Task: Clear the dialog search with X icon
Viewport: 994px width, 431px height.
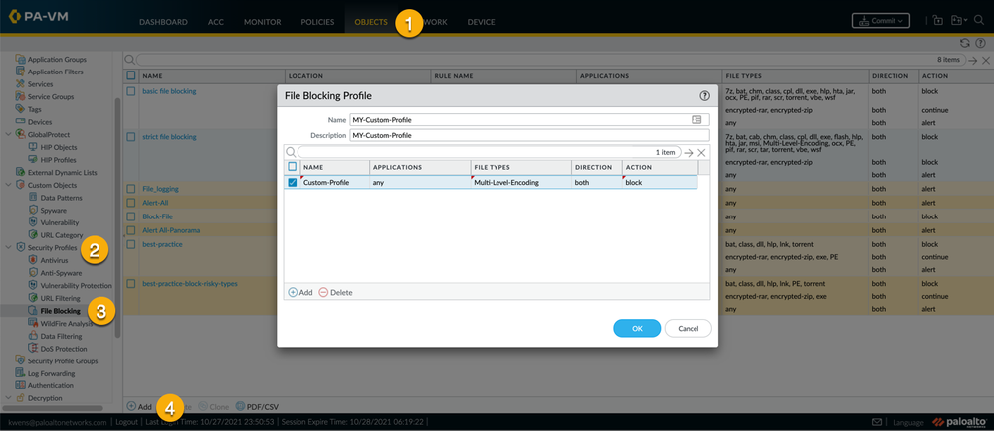Action: tap(701, 152)
